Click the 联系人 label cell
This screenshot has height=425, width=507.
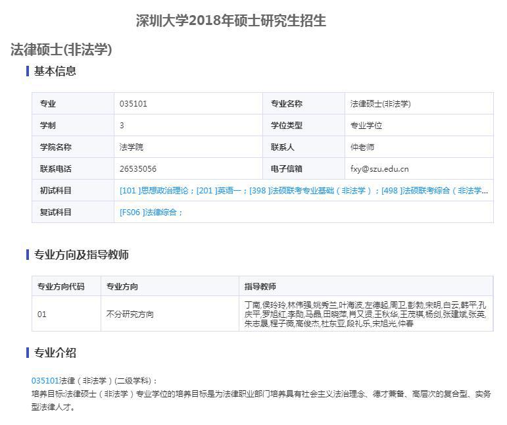tap(304, 147)
